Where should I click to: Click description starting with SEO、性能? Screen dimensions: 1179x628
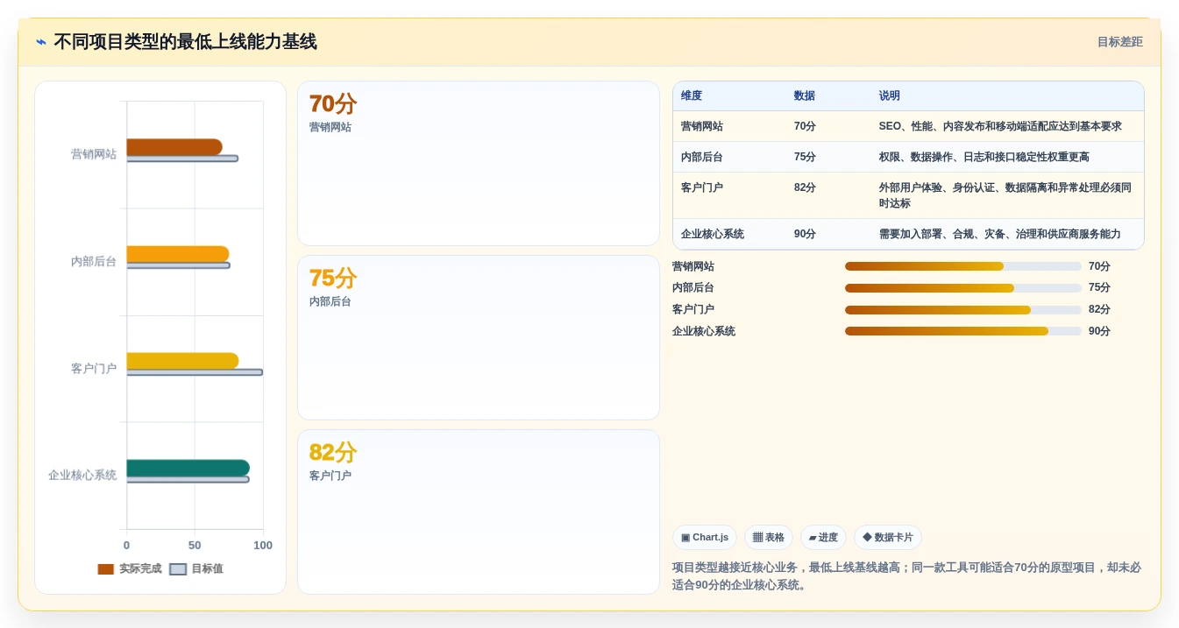[x=1000, y=127]
